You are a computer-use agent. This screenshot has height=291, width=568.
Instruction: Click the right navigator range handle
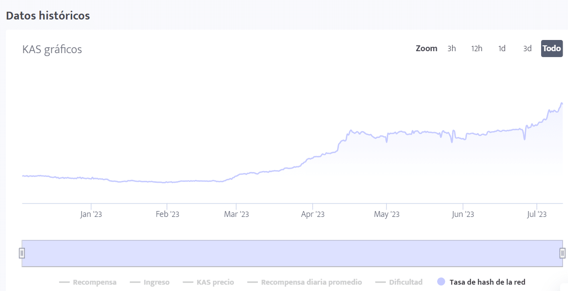[562, 253]
